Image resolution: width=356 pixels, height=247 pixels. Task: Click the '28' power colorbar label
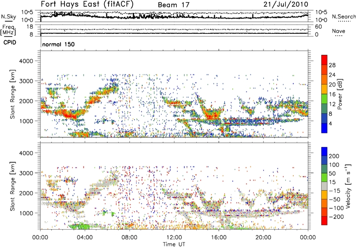(332, 65)
